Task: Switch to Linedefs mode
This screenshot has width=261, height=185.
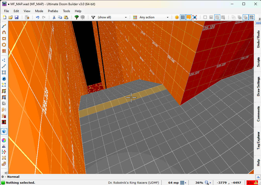Action: [4, 66]
